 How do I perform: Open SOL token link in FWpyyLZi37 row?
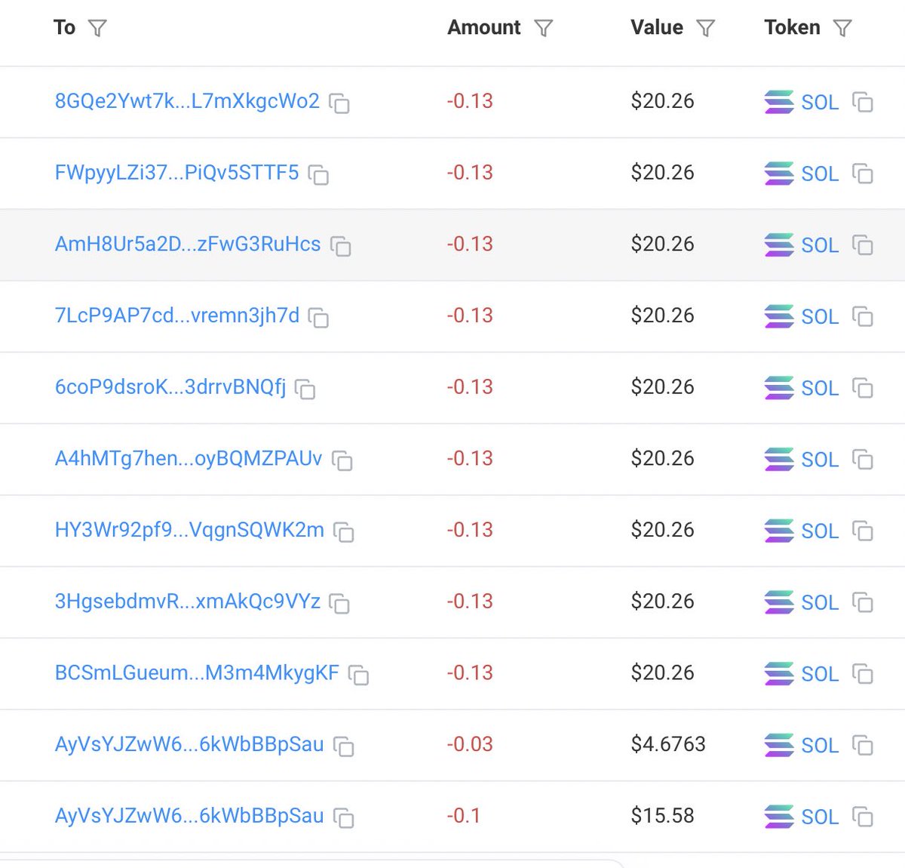820,174
